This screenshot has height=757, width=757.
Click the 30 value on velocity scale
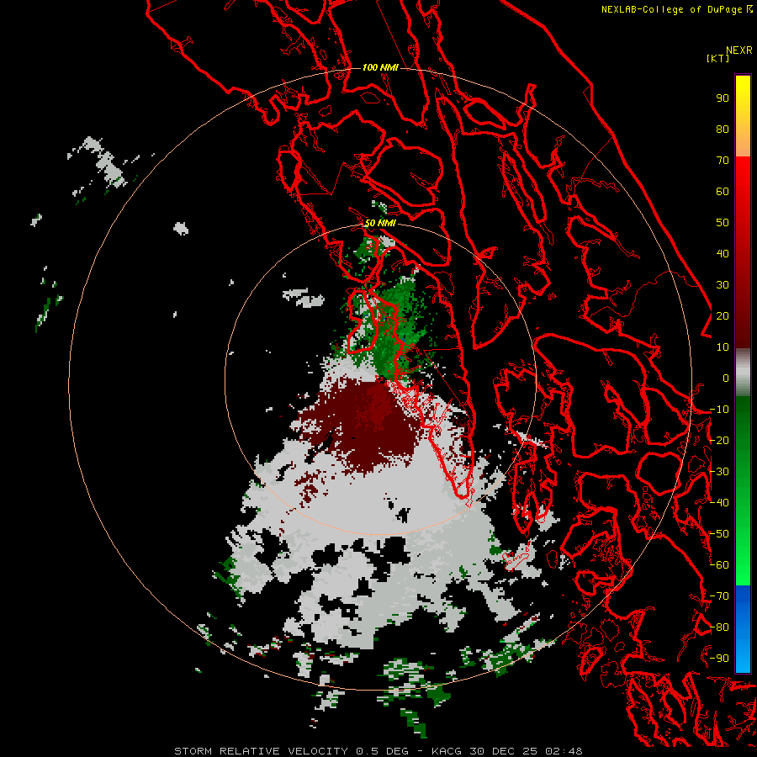point(723,285)
